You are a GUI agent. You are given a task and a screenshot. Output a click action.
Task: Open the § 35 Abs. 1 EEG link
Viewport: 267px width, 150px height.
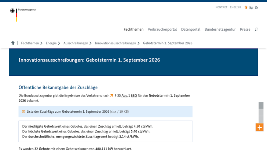(126, 95)
